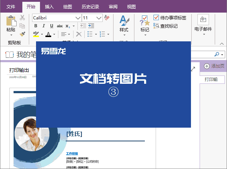Click the date 2020年11月30日
This screenshot has height=169, width=227.
tap(18, 77)
